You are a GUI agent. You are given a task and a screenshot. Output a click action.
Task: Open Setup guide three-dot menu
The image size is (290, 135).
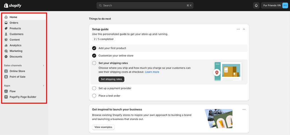click(238, 29)
